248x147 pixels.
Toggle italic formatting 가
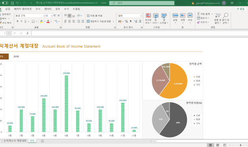tap(21, 21)
